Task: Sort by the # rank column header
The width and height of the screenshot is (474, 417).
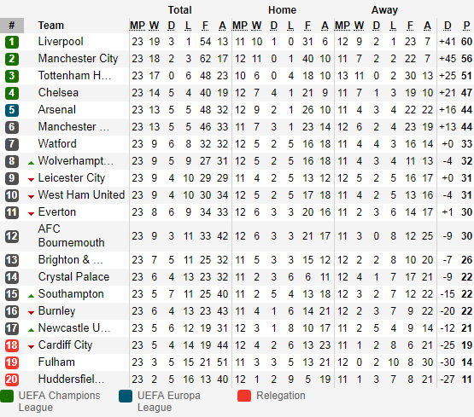Action: coord(12,26)
